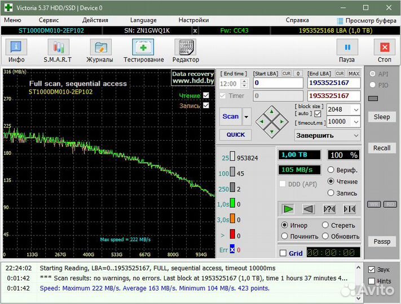Open the Сервис menu
This screenshot has width=401, height=304.
pos(49,20)
